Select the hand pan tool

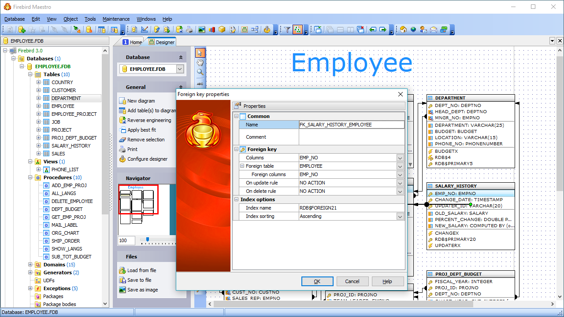pos(200,63)
